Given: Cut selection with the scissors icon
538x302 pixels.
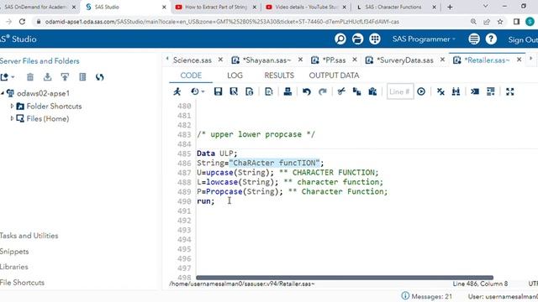Looking at the screenshot, I should [x=341, y=91].
